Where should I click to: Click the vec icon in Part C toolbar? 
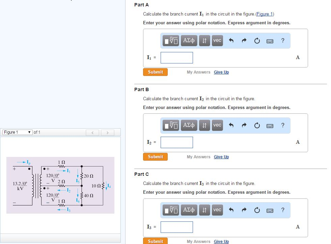tap(217, 210)
